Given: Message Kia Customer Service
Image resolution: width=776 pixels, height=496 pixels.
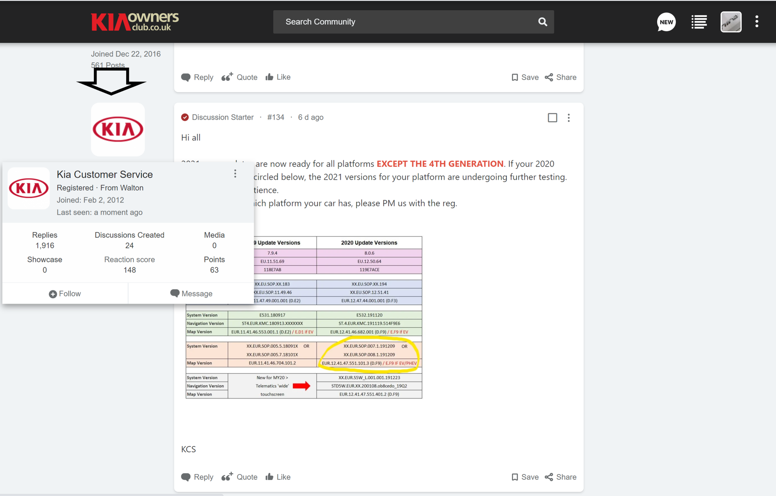Looking at the screenshot, I should 191,294.
